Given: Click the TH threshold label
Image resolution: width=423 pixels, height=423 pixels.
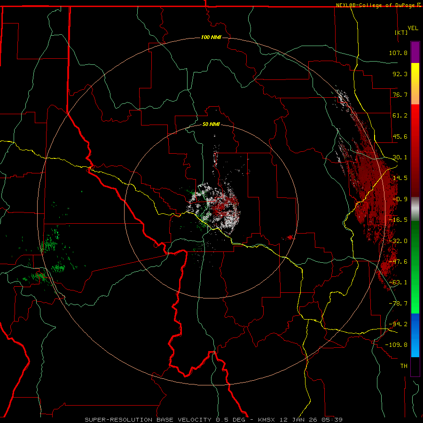Looking at the screenshot, I should click(404, 366).
